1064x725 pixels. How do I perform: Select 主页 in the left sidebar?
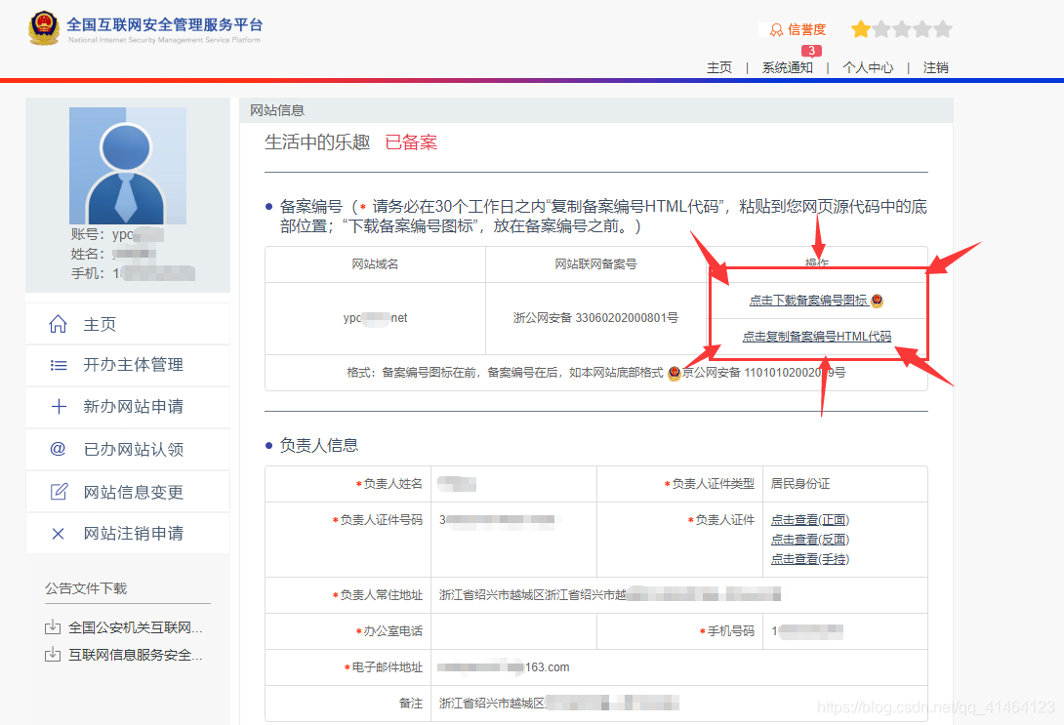tap(128, 324)
